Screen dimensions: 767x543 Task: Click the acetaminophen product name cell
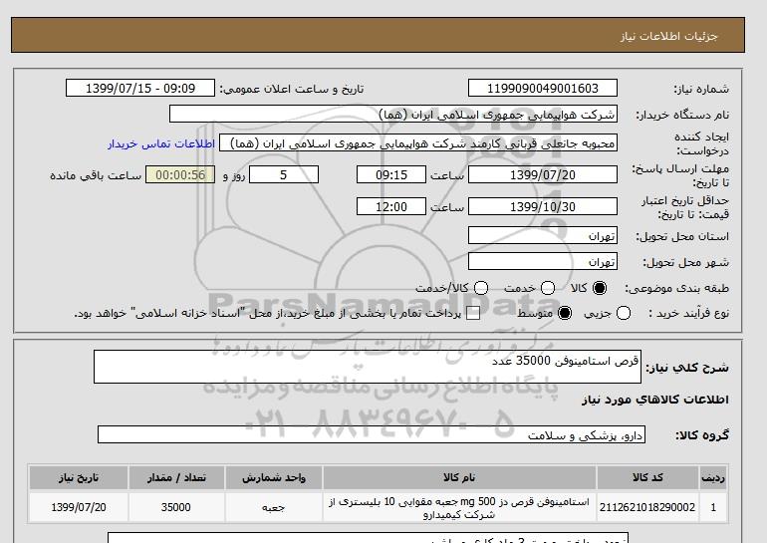(459, 508)
